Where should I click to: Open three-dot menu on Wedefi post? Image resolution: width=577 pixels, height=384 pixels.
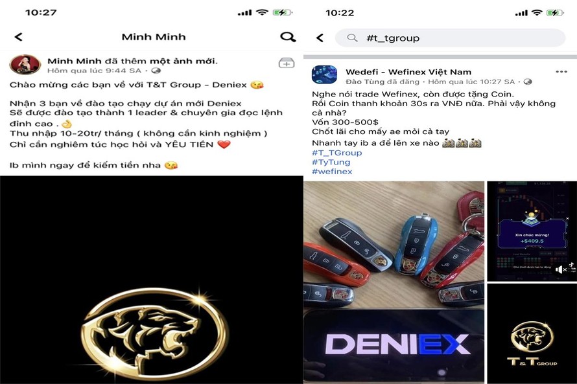click(x=561, y=72)
